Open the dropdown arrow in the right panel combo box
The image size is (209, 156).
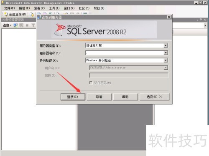205,25
